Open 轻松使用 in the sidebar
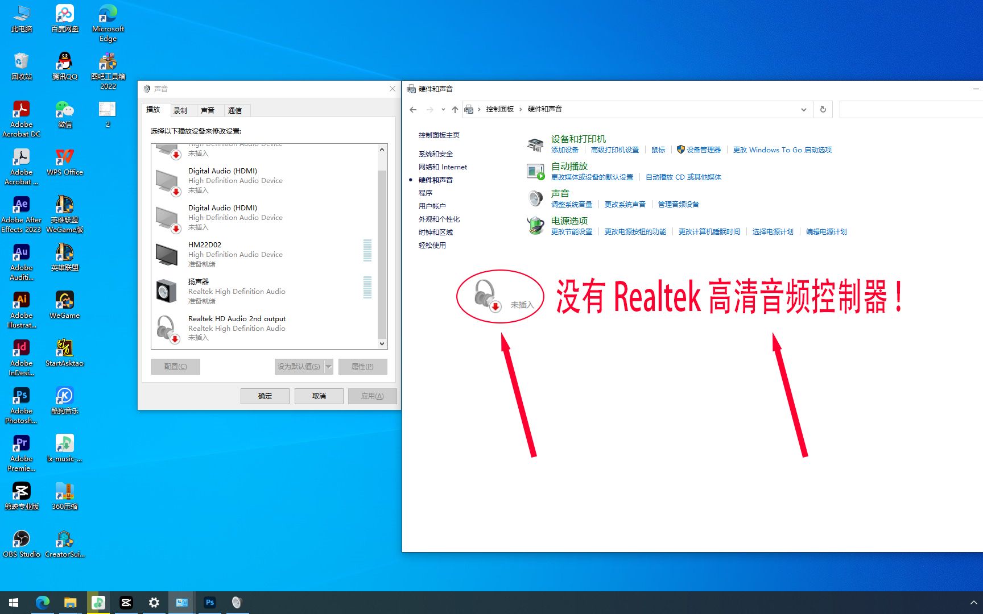 tap(432, 246)
